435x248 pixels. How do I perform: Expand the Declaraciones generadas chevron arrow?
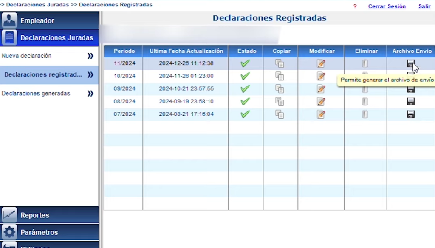tap(90, 94)
